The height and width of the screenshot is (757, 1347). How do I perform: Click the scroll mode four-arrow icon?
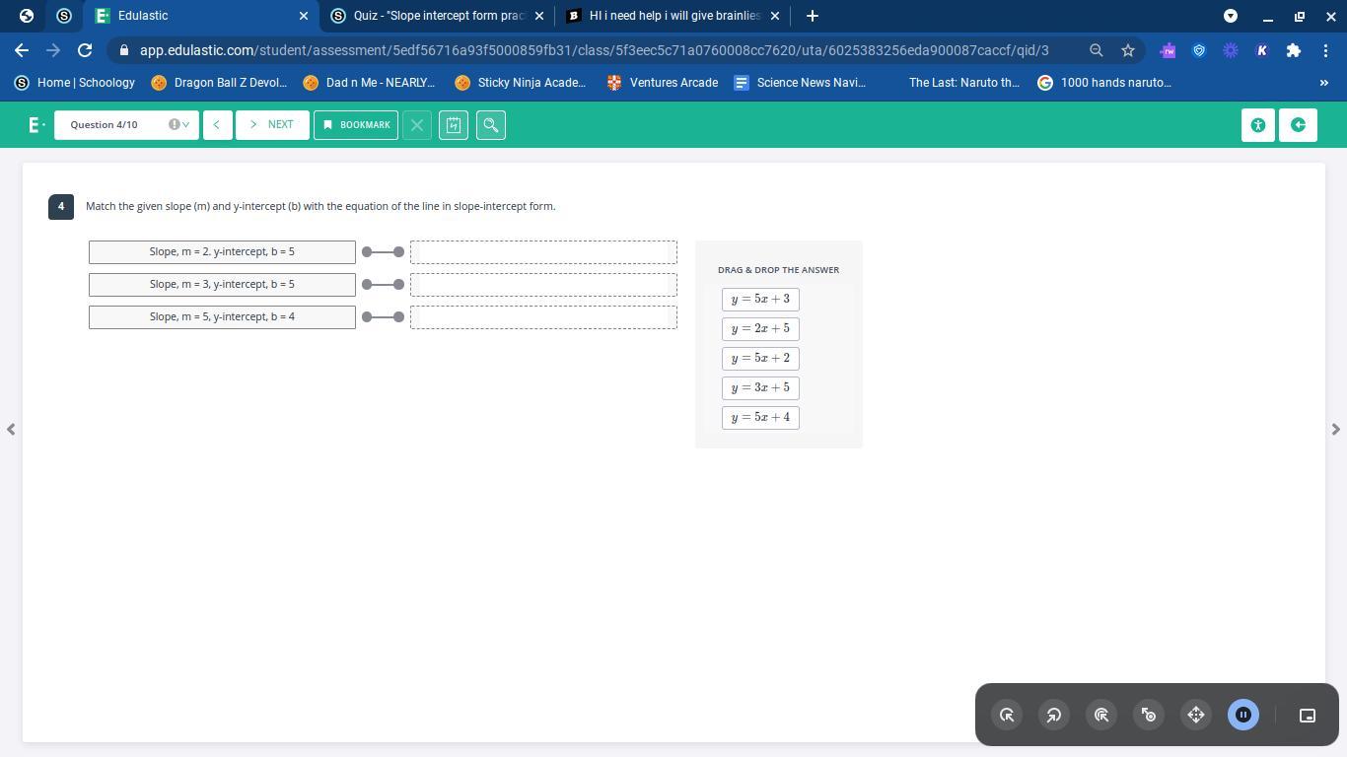(1196, 716)
